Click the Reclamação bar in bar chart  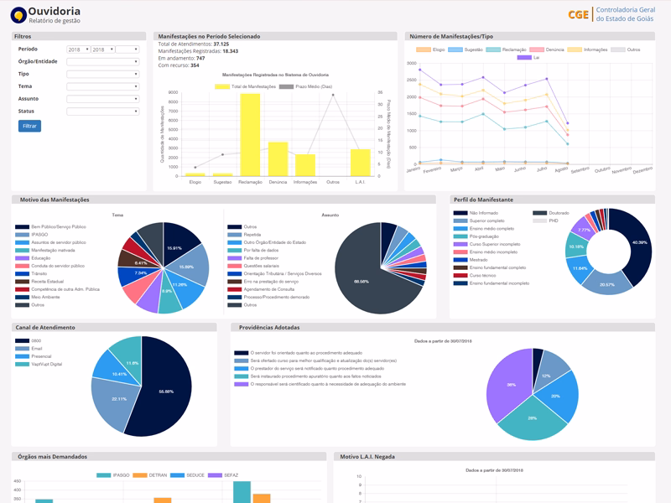(250, 135)
